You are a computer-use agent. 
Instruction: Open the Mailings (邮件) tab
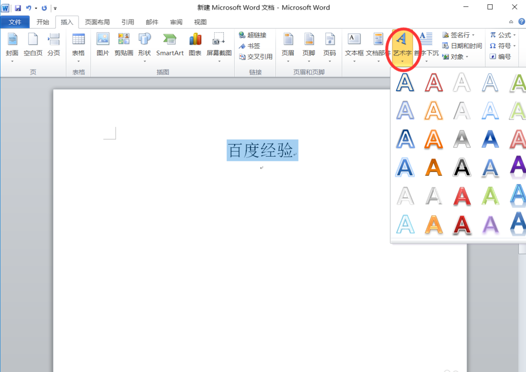click(152, 22)
